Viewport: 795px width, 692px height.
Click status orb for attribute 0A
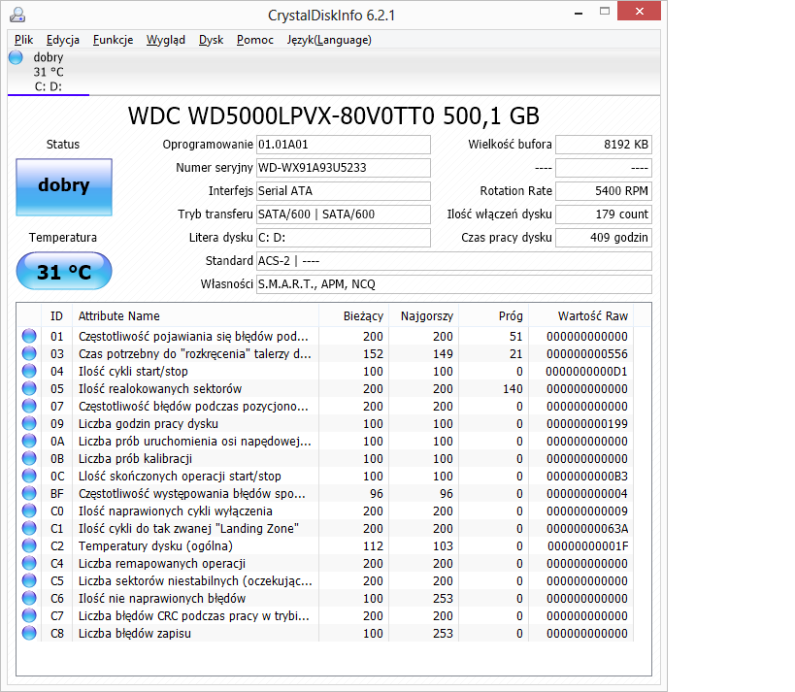(29, 441)
